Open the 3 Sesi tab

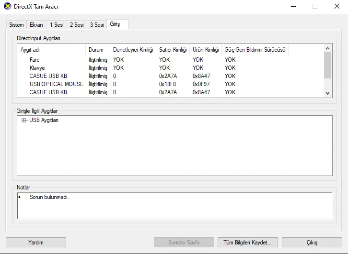point(97,25)
